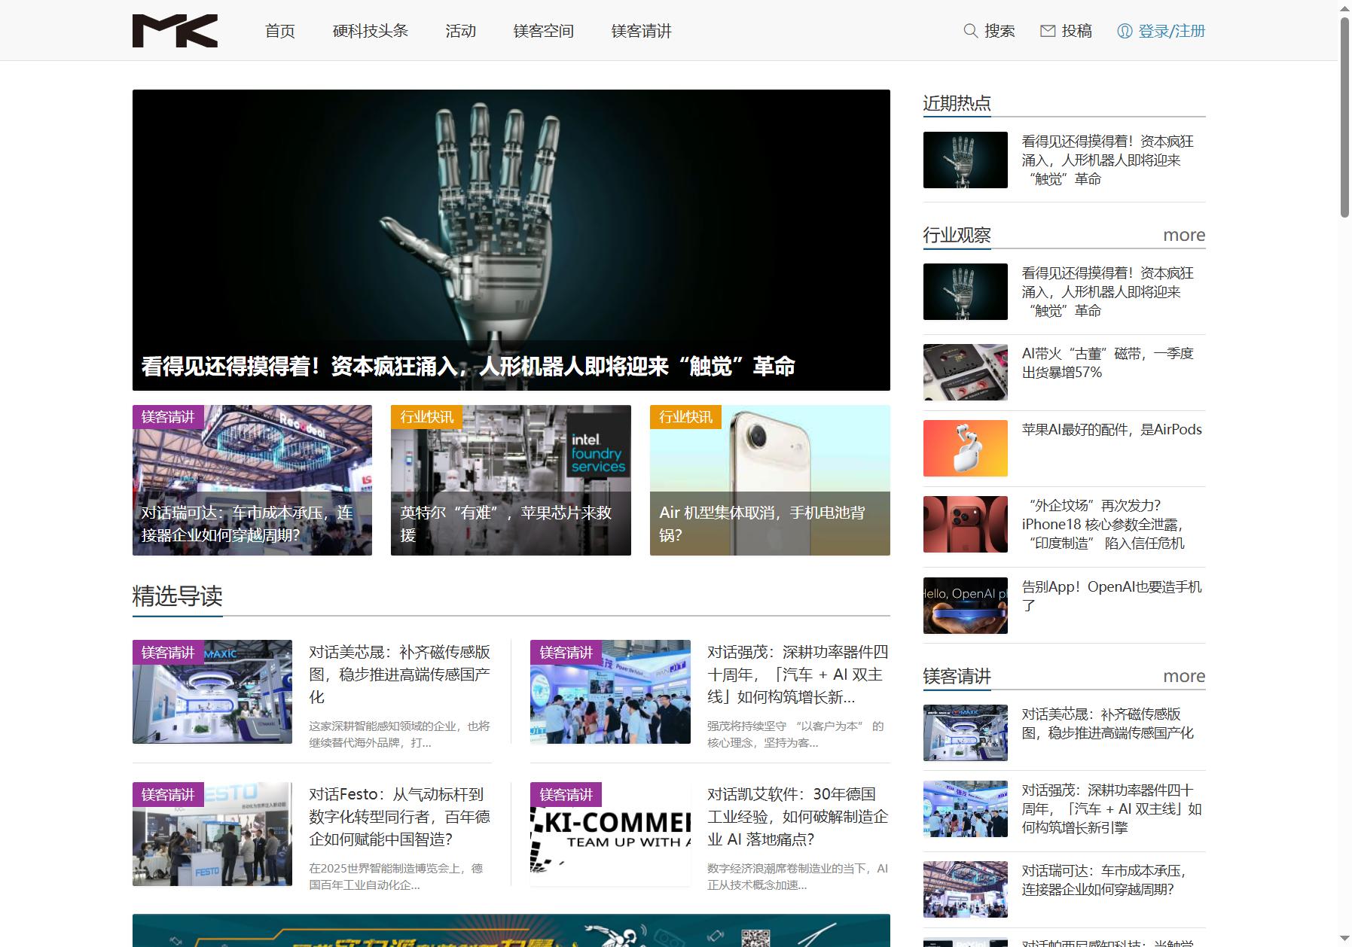
Task: Open the Air 机型集体取消 card
Action: point(770,480)
